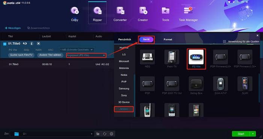Switch to the Persönlich tab
263x139 pixels.
(x=124, y=40)
